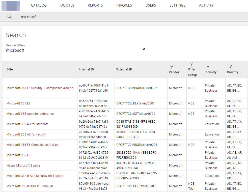The height and width of the screenshot is (192, 248).
Task: Open SETTINGS
Action: pyautogui.click(x=177, y=5)
